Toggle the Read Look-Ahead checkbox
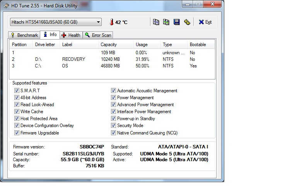Image resolution: width=297 pixels, height=186 pixels. [x=17, y=105]
